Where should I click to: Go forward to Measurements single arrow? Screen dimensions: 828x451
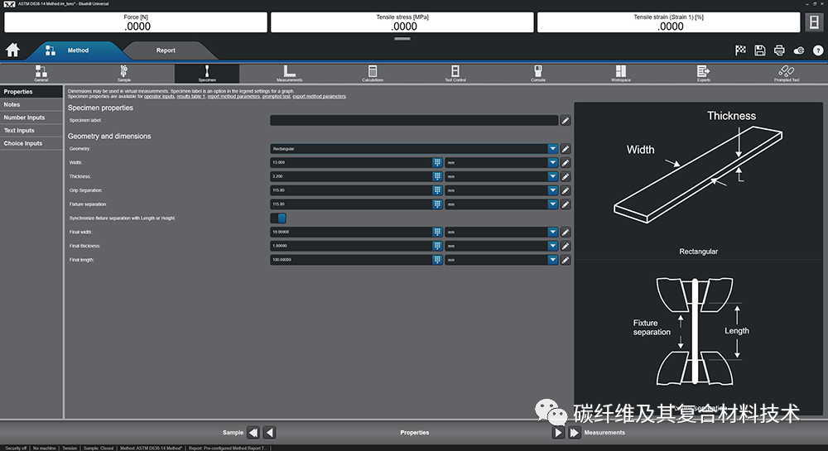pyautogui.click(x=558, y=433)
